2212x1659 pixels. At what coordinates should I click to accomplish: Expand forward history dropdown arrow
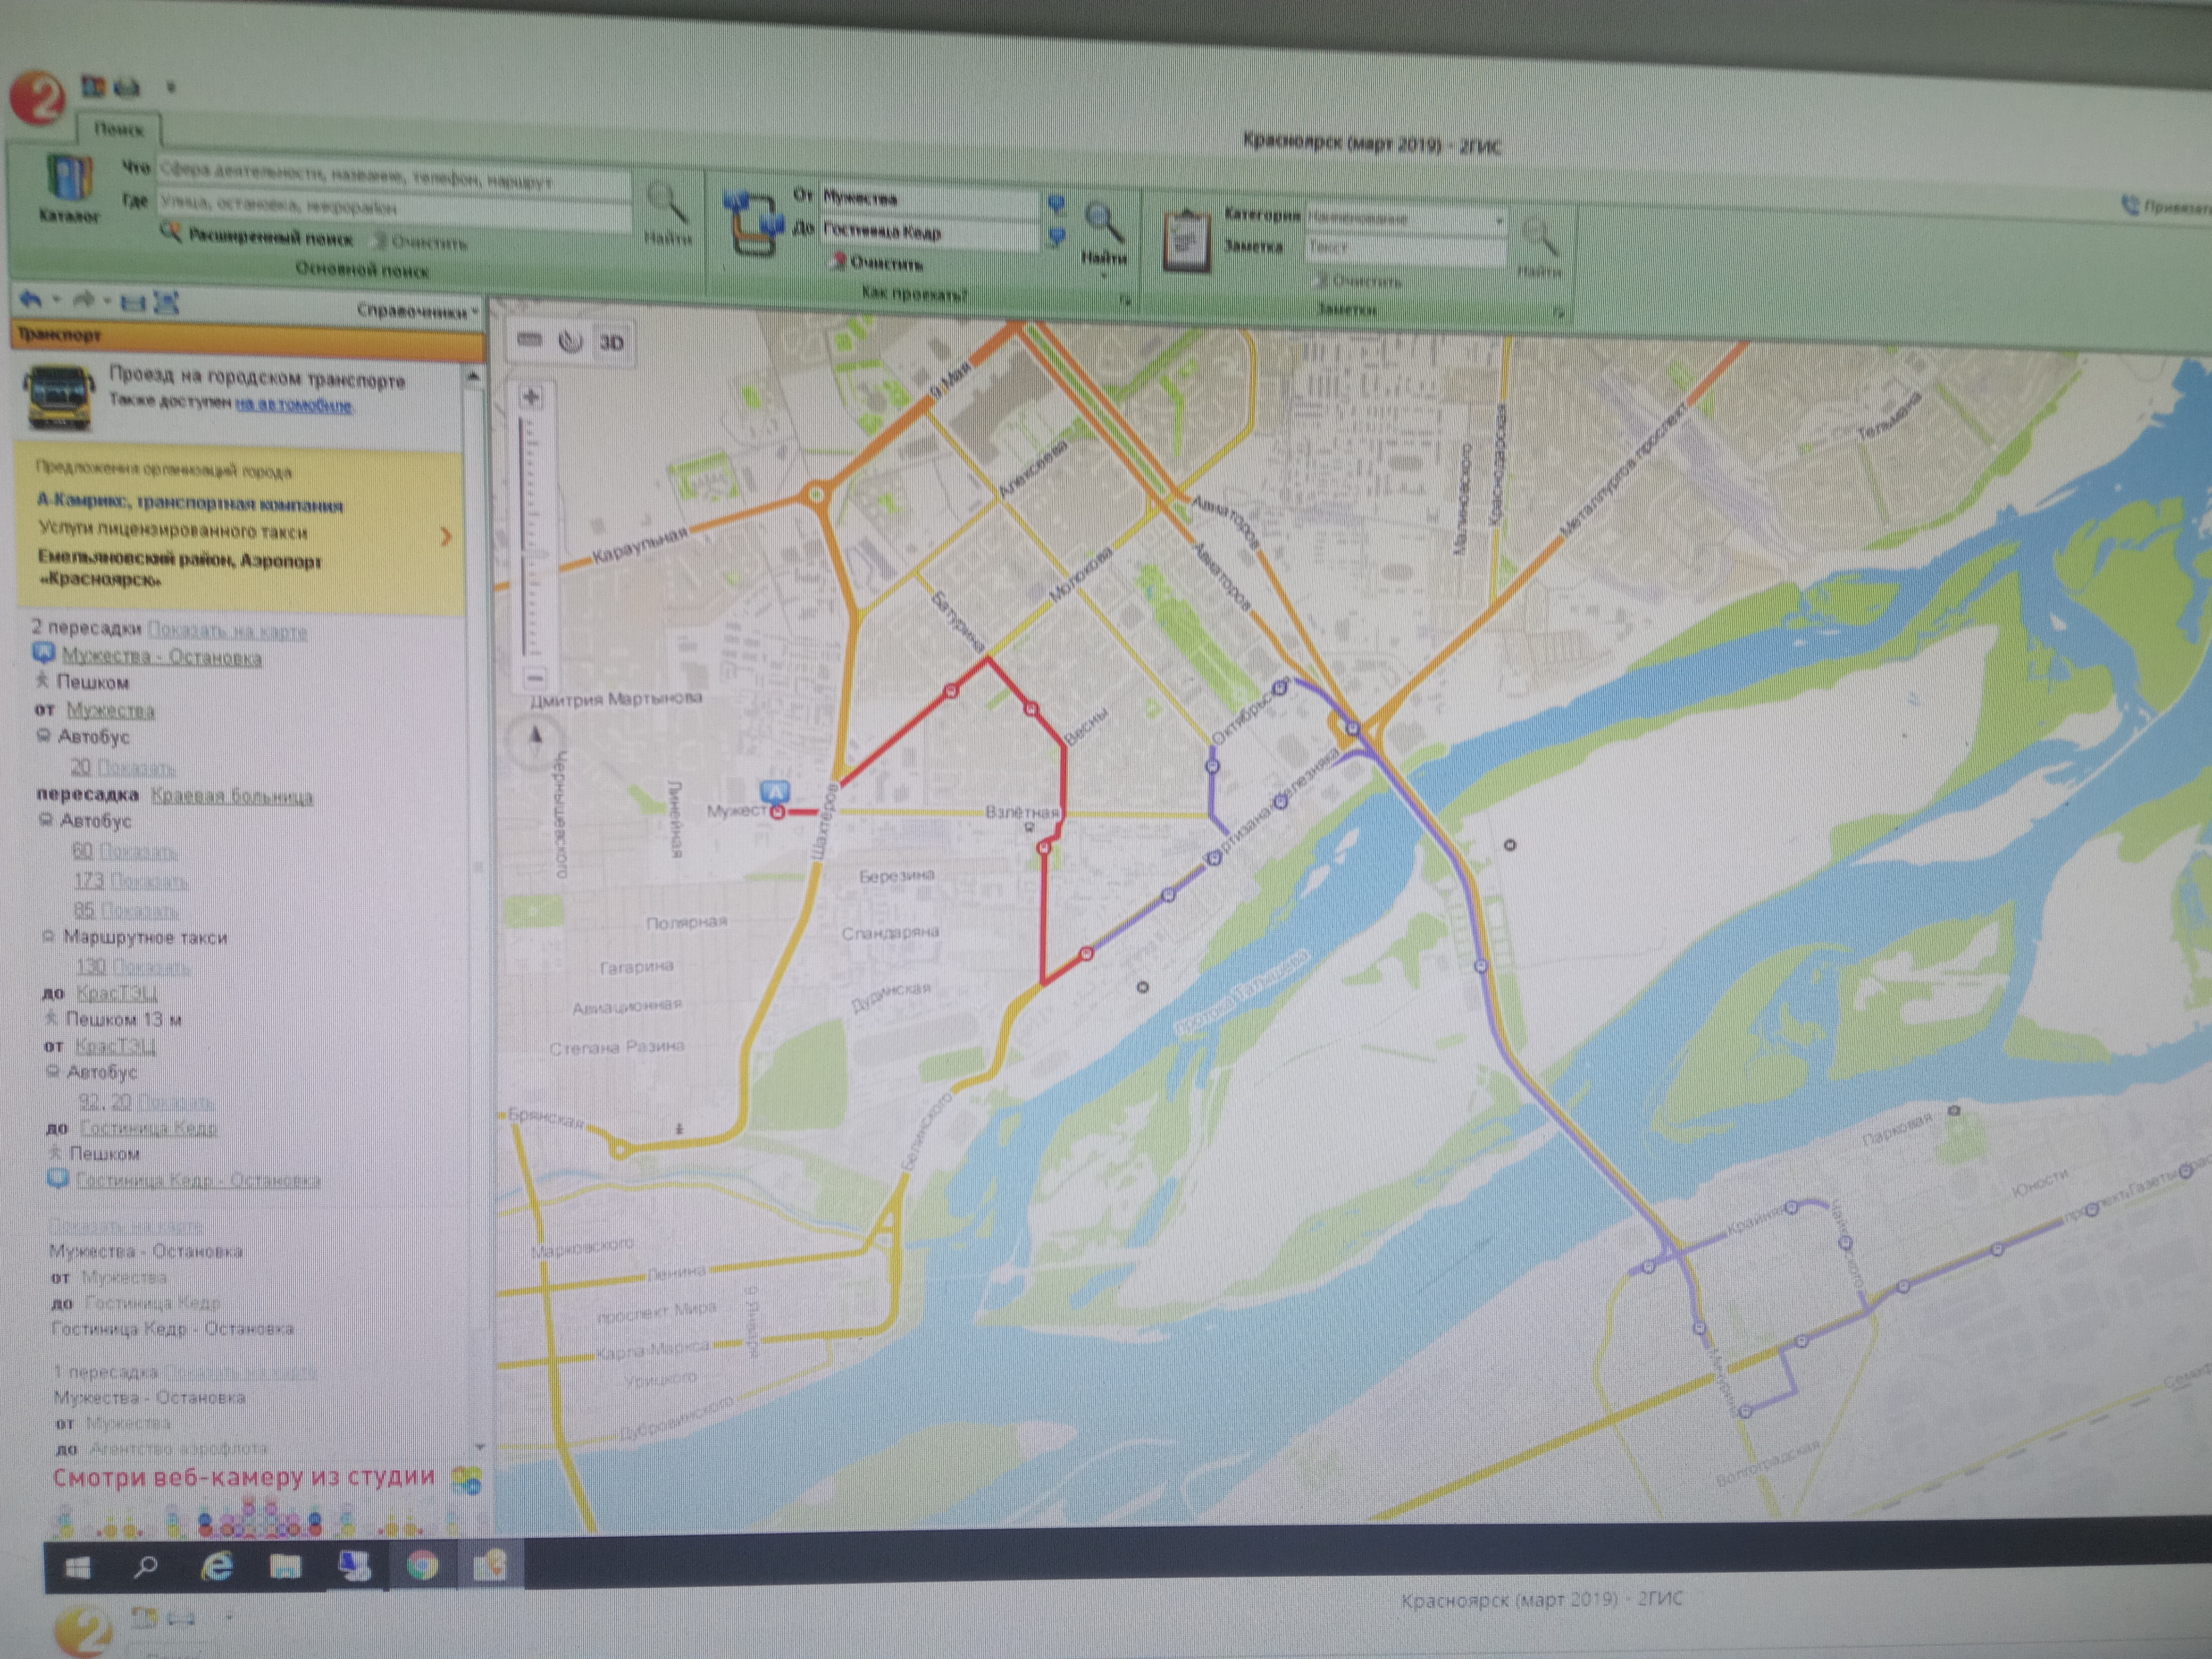click(107, 300)
